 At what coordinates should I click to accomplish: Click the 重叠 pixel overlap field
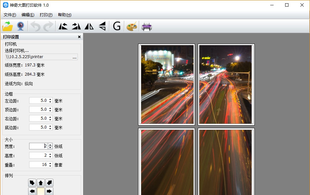point(39,165)
